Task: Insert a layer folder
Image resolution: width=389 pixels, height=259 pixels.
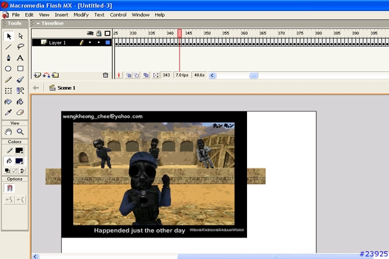Action: (x=55, y=75)
